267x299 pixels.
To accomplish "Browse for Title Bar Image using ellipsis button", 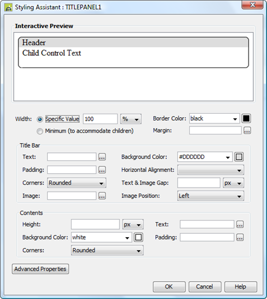I will click(102, 196).
